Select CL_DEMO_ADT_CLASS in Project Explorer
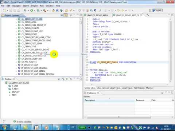Image resolution: width=175 pixels, height=131 pixels. click(x=32, y=19)
